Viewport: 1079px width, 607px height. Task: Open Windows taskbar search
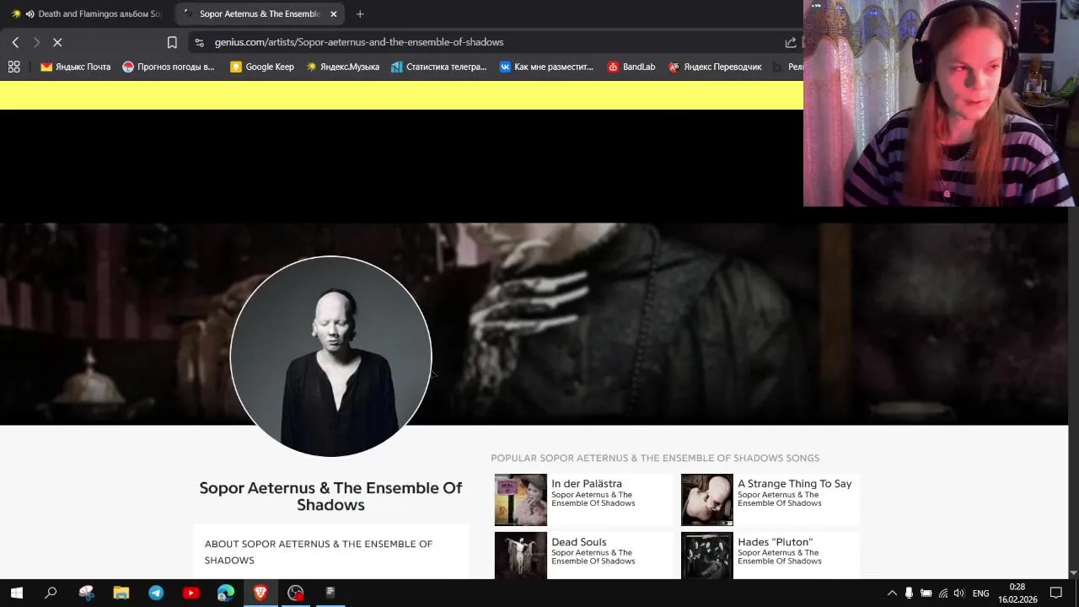[x=51, y=593]
